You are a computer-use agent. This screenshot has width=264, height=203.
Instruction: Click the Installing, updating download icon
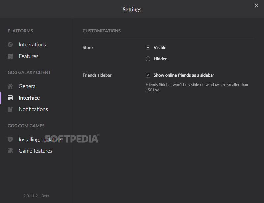point(10,139)
